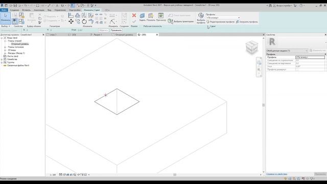Select Связанные файлы Revit in project browser
The width and height of the screenshot is (327, 184).
pos(18,65)
